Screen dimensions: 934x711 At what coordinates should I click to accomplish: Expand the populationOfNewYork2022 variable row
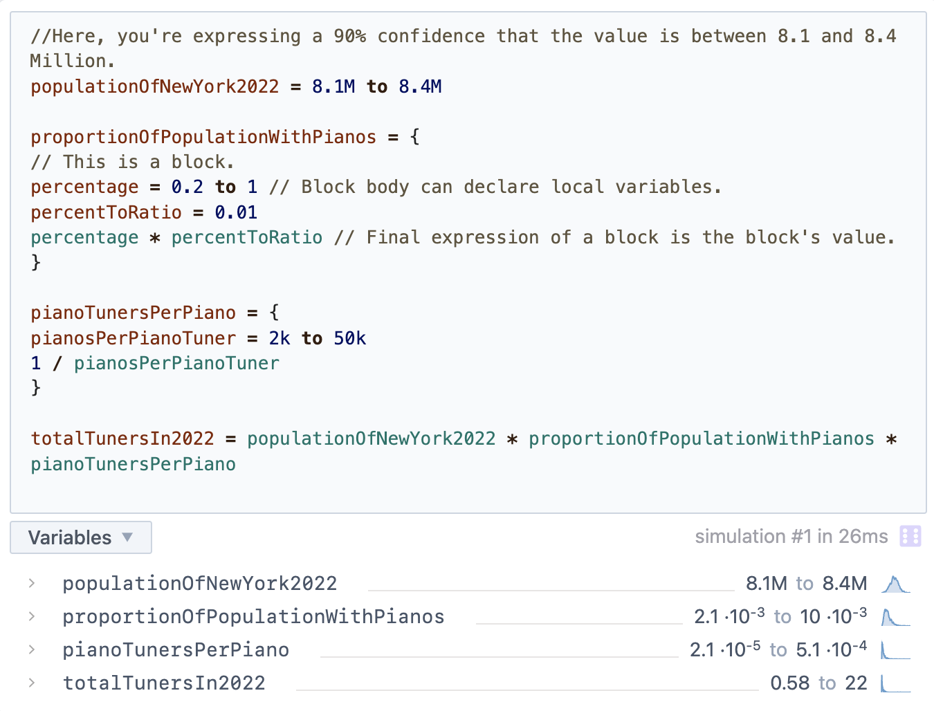point(32,584)
